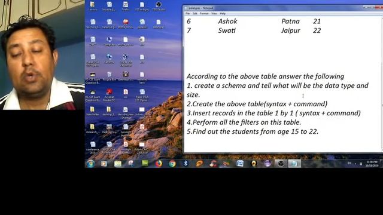Select the red owl desktop icon
Screen dimensions: 383x215
click(126, 24)
